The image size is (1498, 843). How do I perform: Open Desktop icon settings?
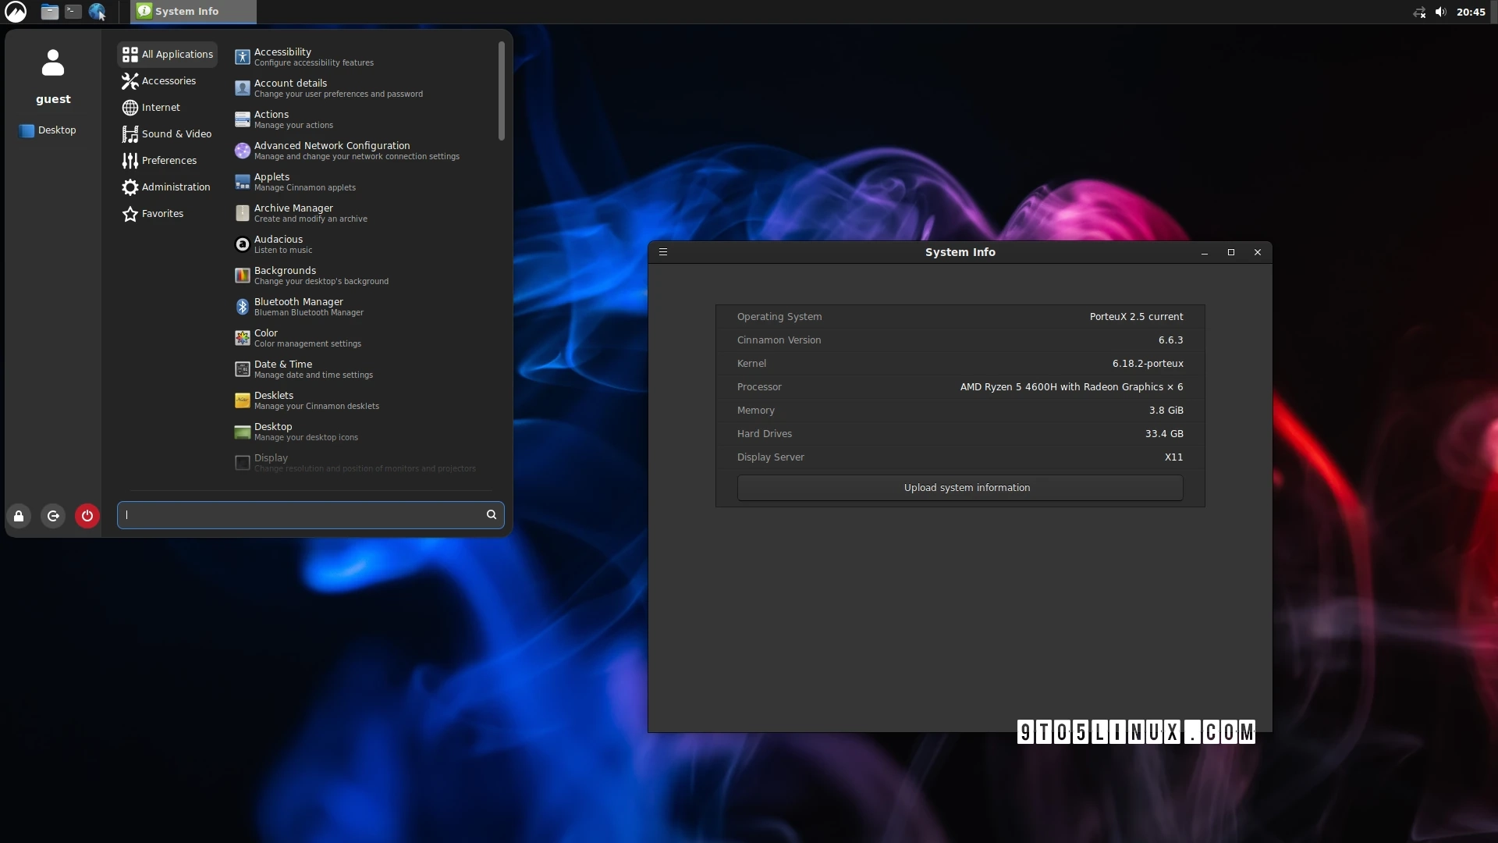click(272, 431)
